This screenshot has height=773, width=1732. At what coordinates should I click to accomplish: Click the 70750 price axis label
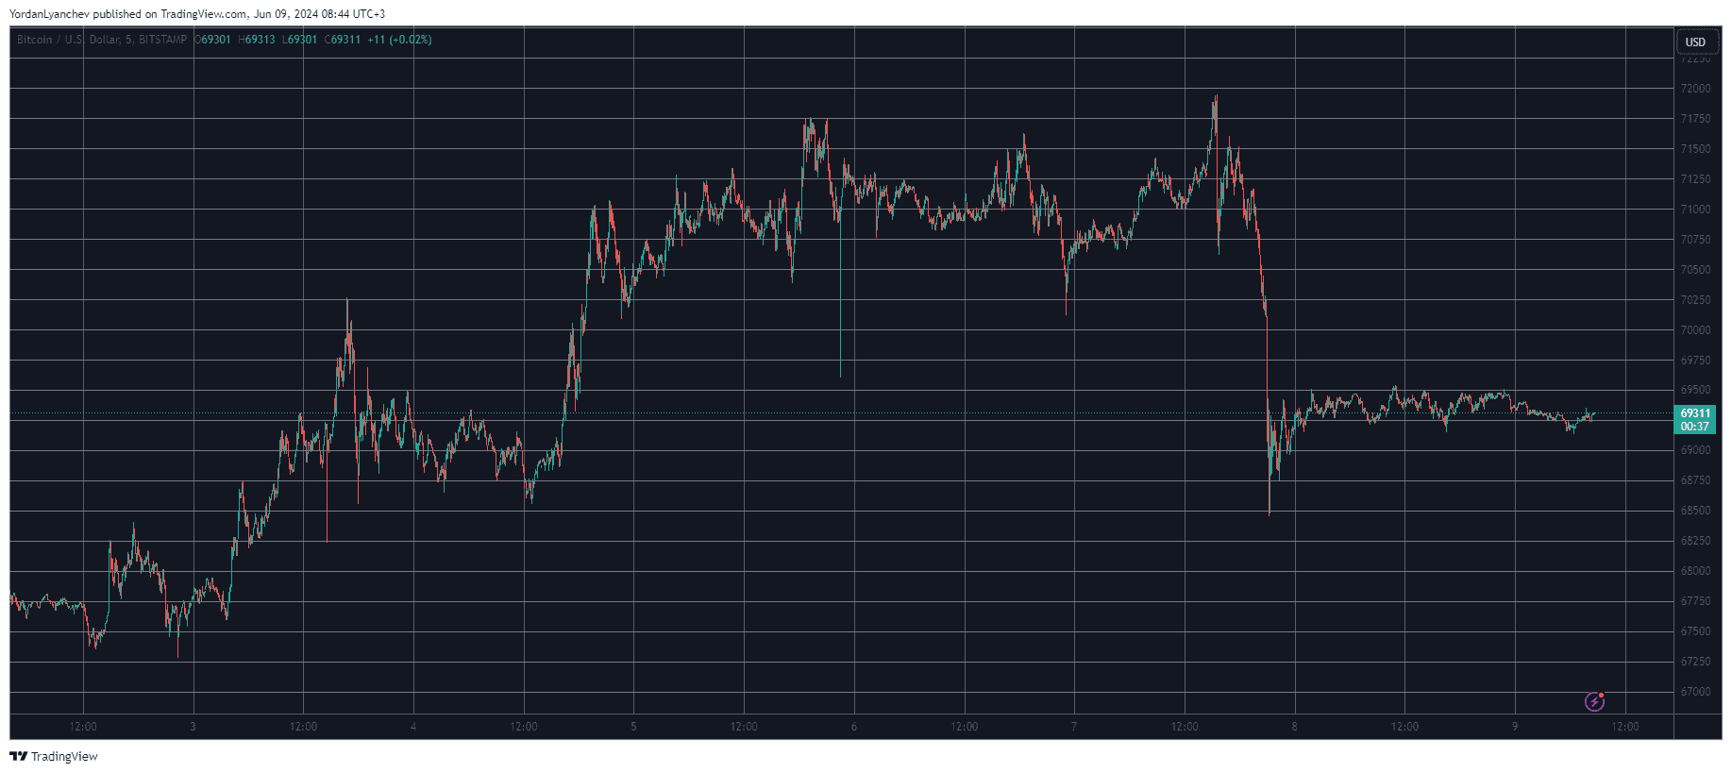(1695, 240)
